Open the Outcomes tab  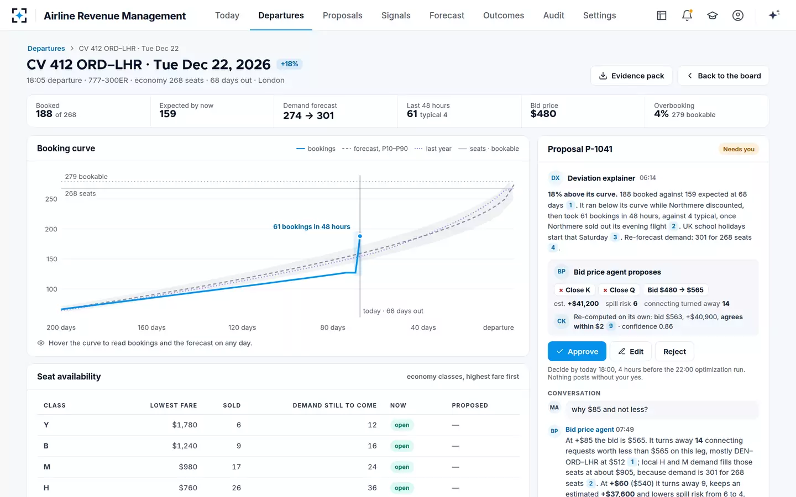coord(504,15)
